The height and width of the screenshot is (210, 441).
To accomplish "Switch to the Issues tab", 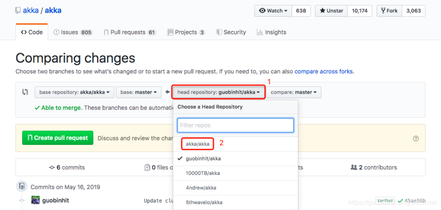I will pos(73,32).
